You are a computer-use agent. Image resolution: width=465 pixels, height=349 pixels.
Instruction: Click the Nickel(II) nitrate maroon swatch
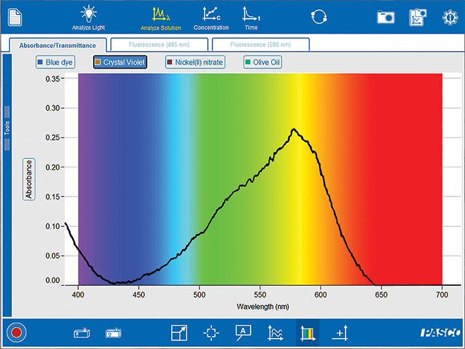click(170, 62)
